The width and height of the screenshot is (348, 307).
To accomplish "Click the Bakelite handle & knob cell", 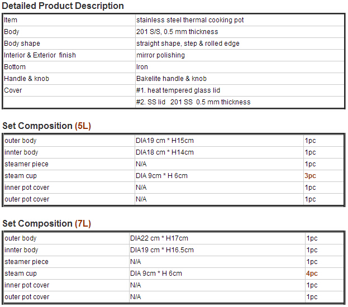I will [x=240, y=79].
